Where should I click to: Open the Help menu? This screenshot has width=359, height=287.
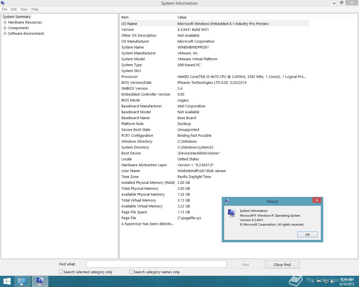(35, 9)
